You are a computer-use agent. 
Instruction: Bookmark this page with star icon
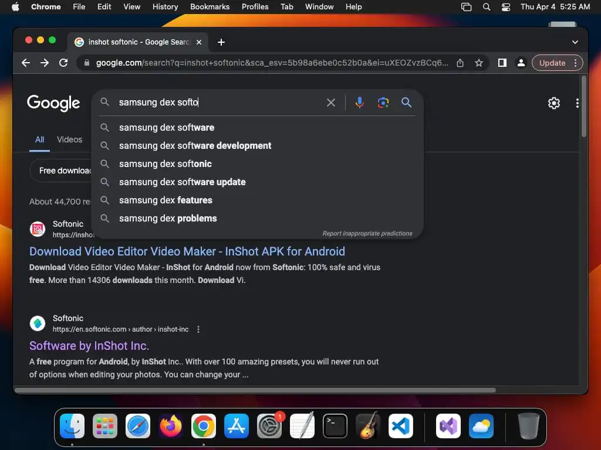479,63
